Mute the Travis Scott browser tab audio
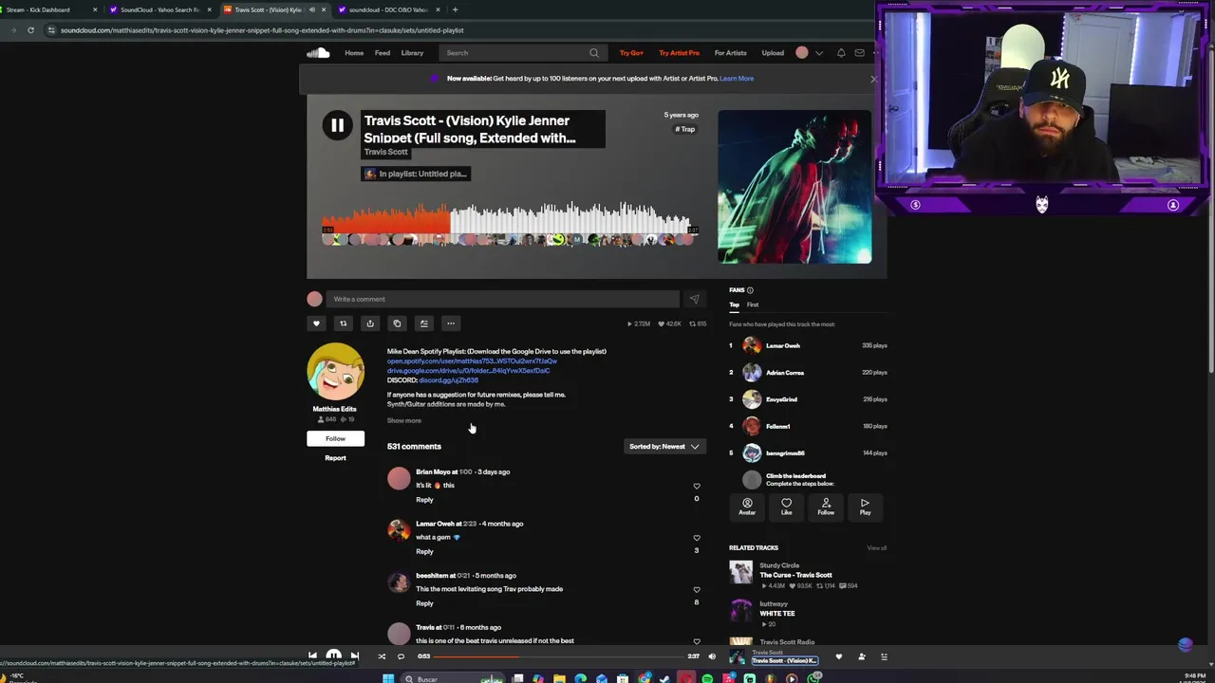This screenshot has width=1215, height=683. pyautogui.click(x=311, y=9)
